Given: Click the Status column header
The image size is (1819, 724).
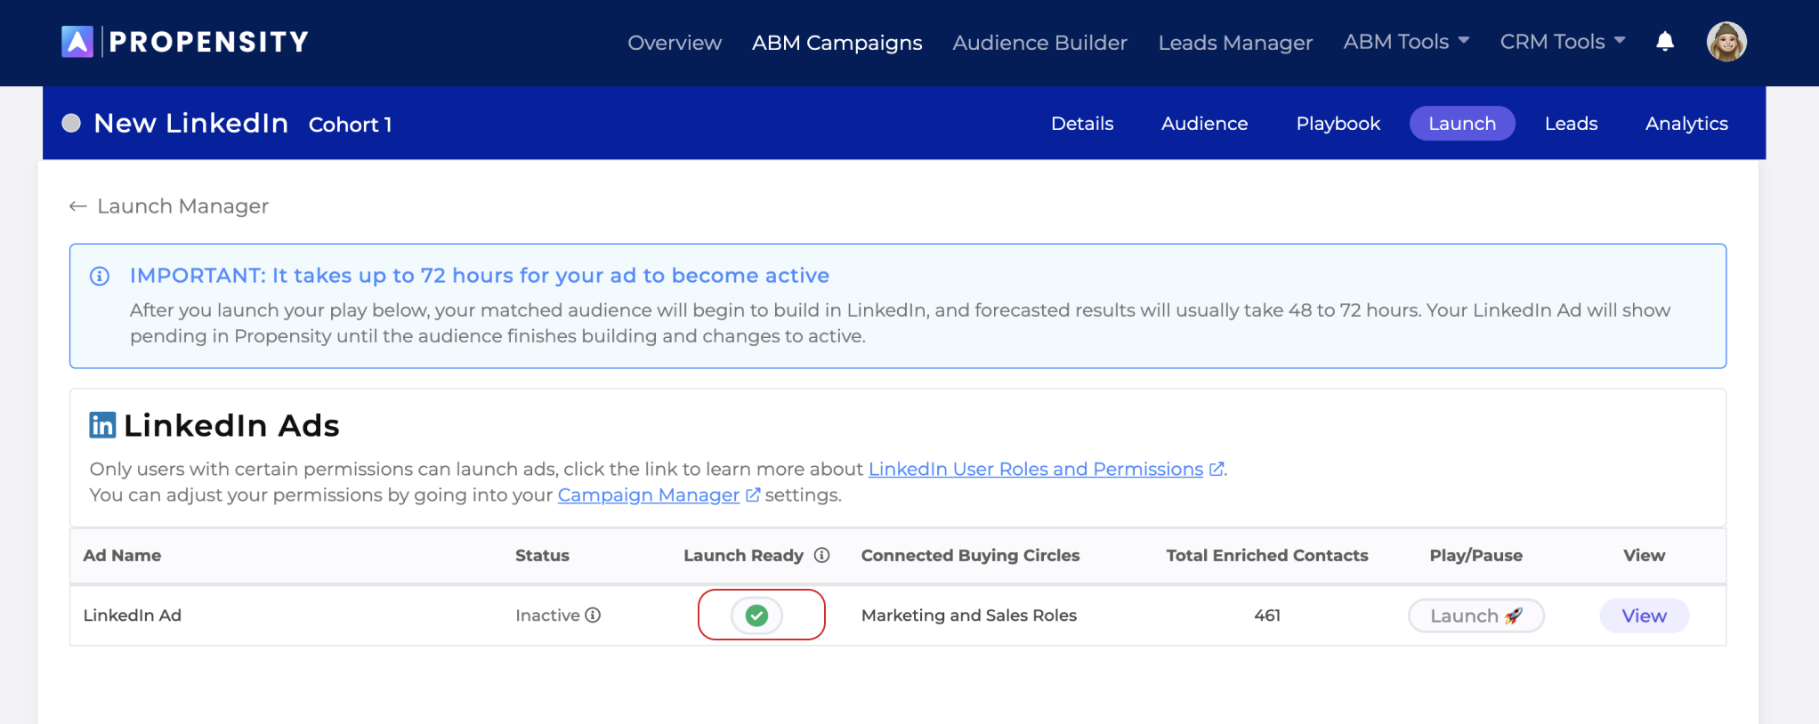Looking at the screenshot, I should (x=542, y=555).
